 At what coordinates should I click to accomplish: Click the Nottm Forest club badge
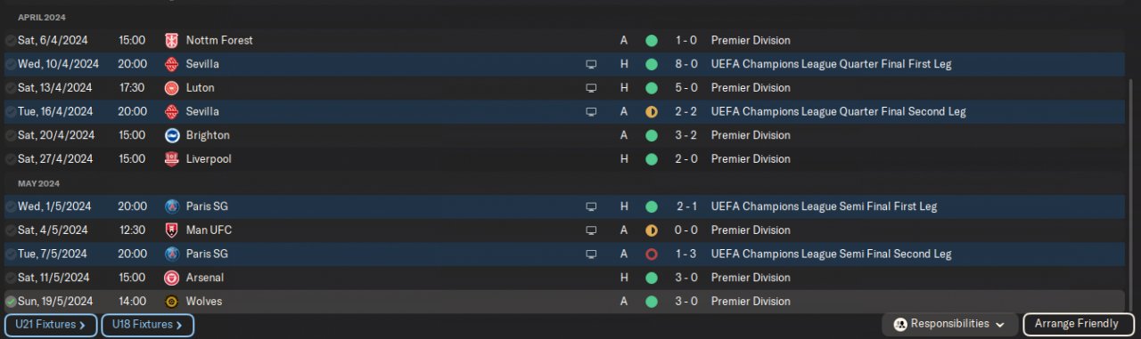pos(172,40)
